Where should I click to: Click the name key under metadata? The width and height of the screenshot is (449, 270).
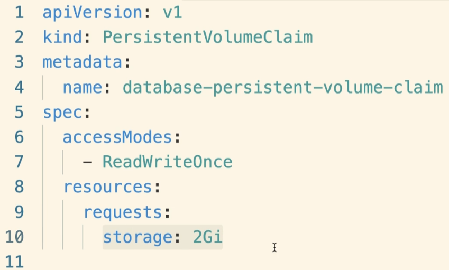point(83,87)
